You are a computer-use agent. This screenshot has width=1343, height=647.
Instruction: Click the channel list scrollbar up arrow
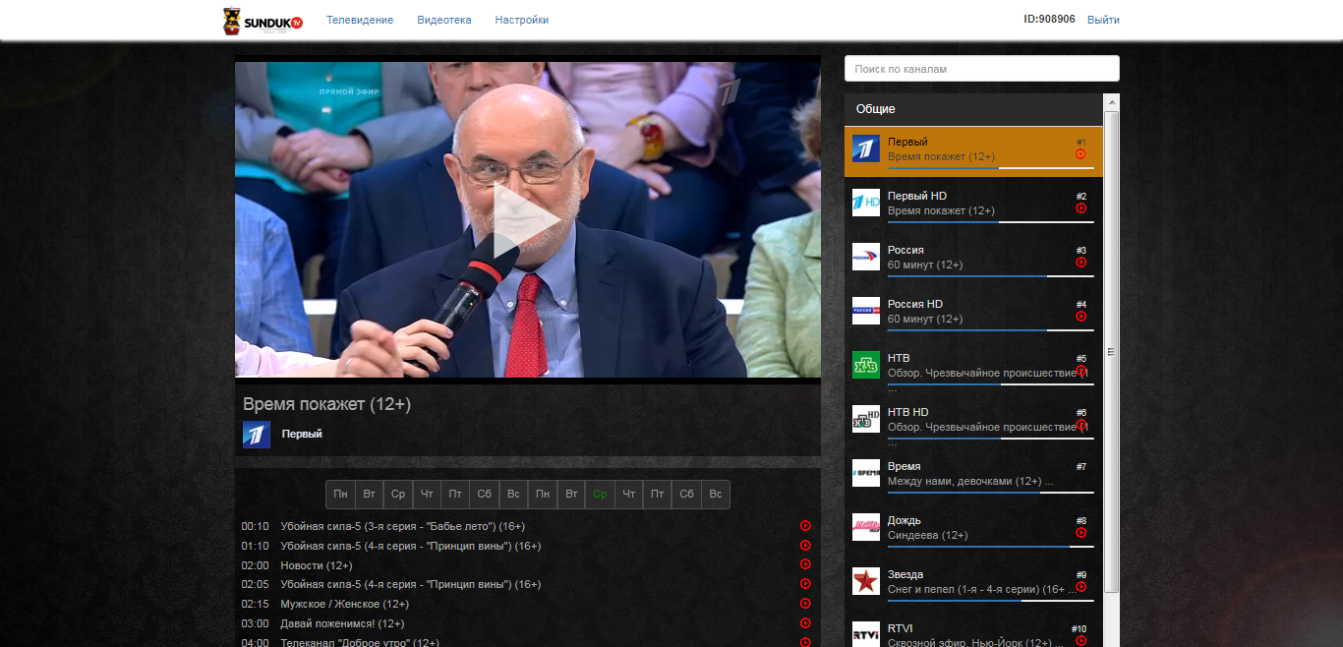tap(1112, 101)
